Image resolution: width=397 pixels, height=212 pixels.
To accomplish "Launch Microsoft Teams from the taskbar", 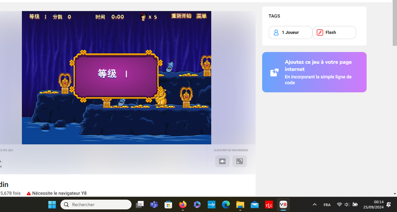I will point(154,205).
